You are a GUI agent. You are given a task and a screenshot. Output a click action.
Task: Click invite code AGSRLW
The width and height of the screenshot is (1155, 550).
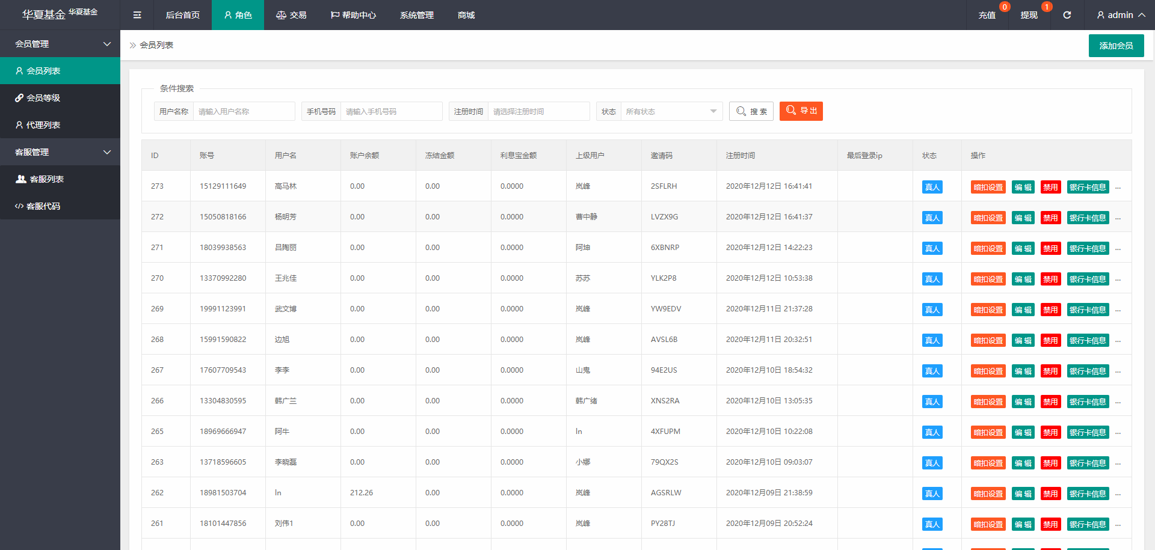(666, 493)
